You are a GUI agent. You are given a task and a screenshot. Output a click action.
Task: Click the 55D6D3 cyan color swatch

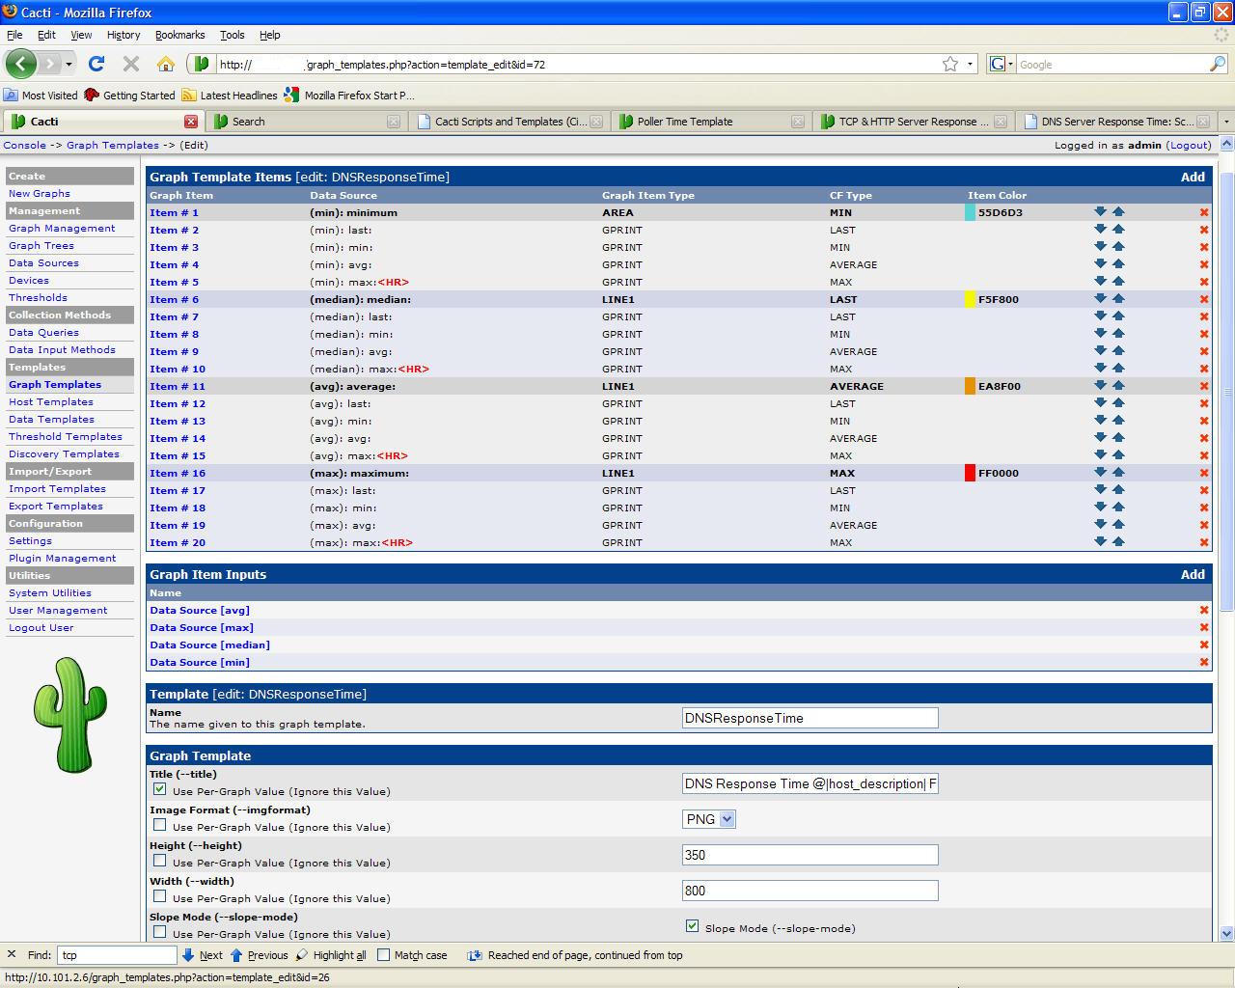pyautogui.click(x=970, y=212)
